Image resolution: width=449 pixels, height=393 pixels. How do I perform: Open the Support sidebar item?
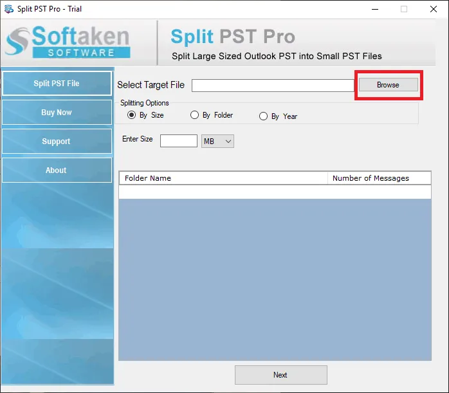[57, 141]
